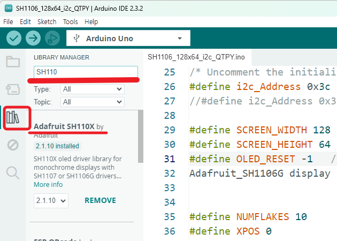
Task: Click the USB icon in the board selector
Action: 76,39
